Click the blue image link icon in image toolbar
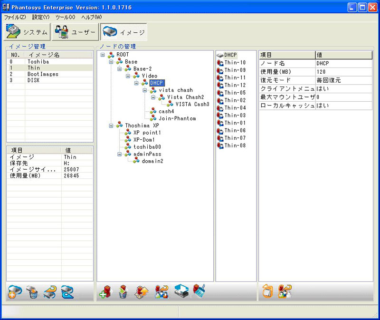The height and width of the screenshot is (320, 380). (67, 292)
